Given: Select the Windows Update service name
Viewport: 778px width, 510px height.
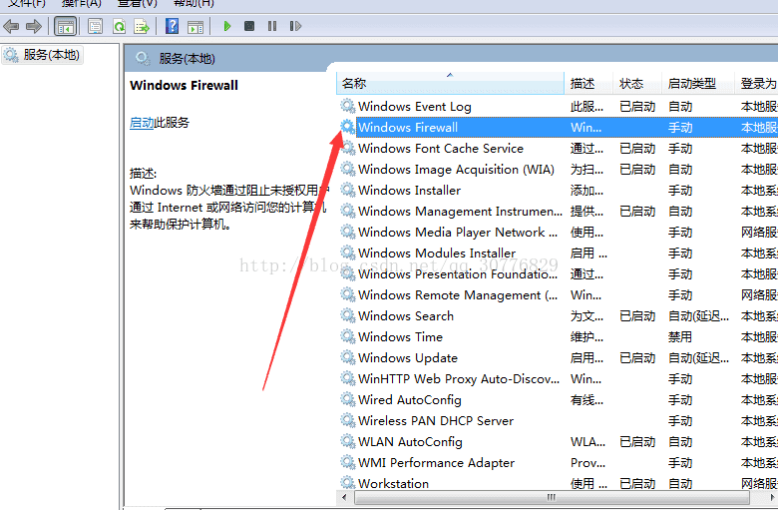Looking at the screenshot, I should (408, 357).
